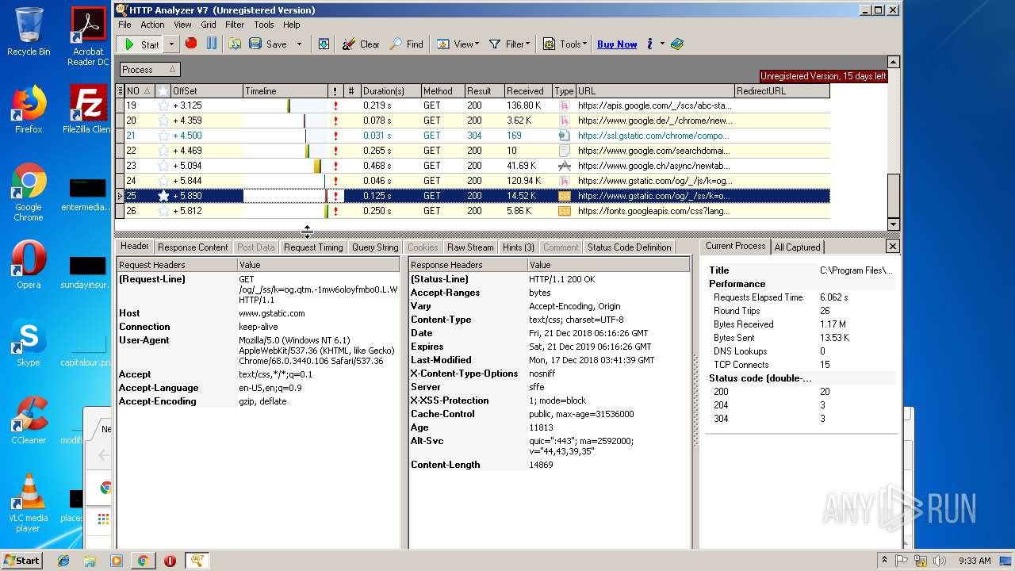Viewport: 1015px width, 571px height.
Task: Switch to the Hints (3) tab
Action: coord(519,247)
